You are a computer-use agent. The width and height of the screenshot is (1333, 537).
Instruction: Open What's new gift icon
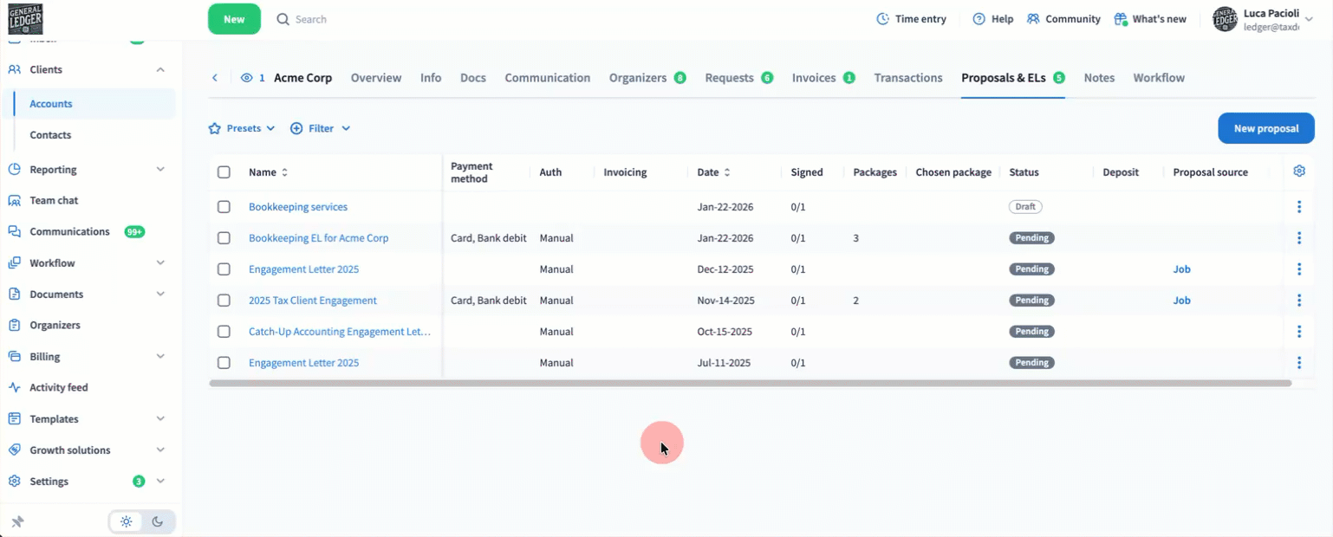tap(1120, 19)
